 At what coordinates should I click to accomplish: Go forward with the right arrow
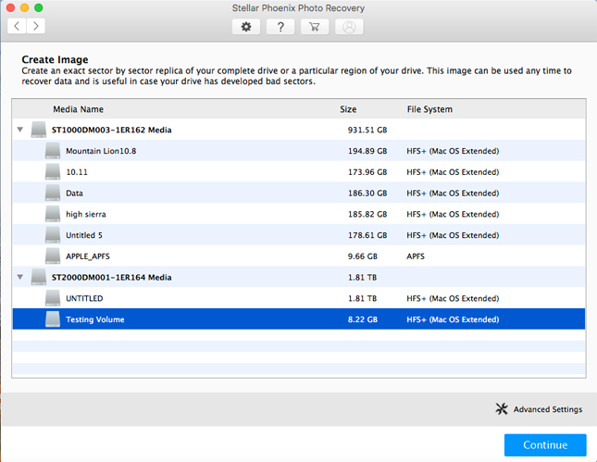click(36, 26)
